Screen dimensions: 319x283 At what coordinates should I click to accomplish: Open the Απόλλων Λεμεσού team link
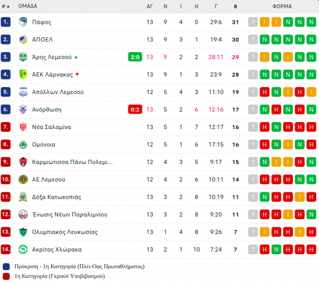pos(58,92)
